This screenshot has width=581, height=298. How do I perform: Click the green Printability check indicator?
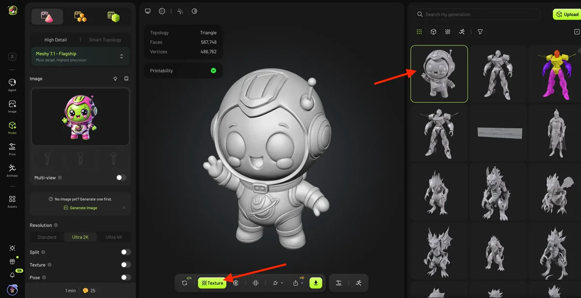tap(214, 71)
